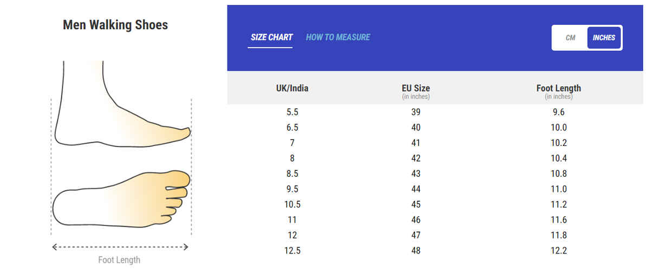Image resolution: width=650 pixels, height=280 pixels.
Task: Select EU size 42 cell
Action: coord(415,158)
